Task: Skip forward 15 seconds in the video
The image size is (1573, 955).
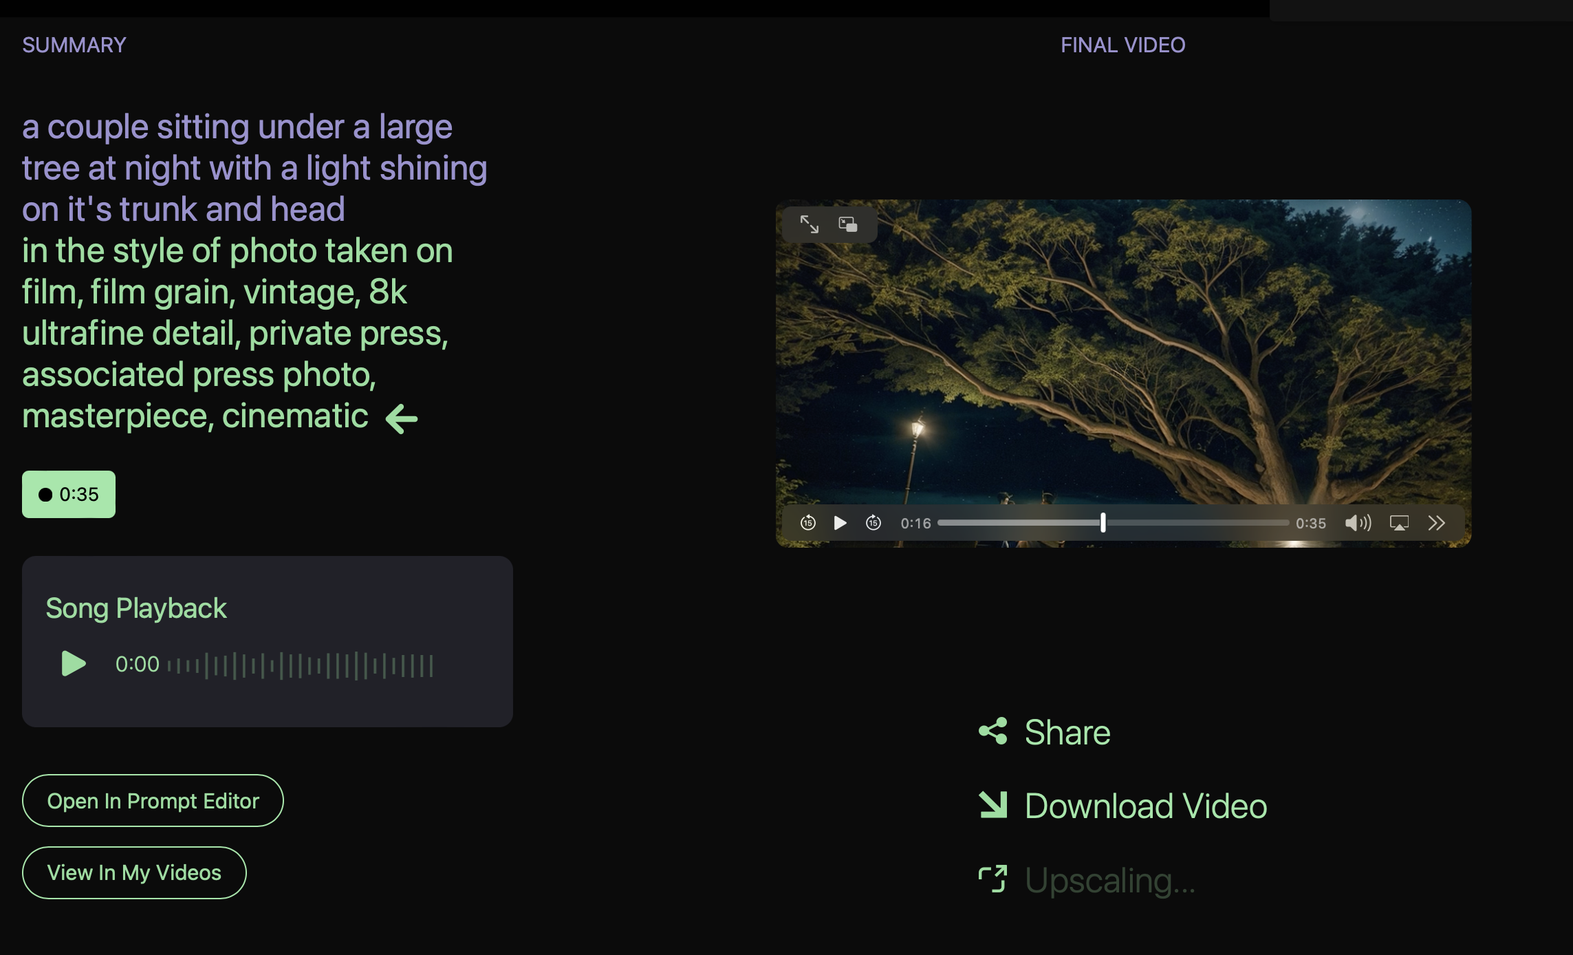Action: coord(874,523)
